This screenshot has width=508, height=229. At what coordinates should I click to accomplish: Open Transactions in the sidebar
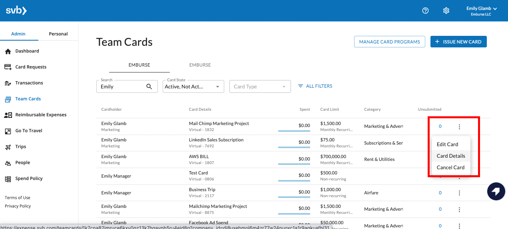[x=29, y=83]
